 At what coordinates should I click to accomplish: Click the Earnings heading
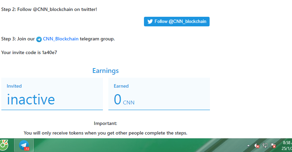(105, 71)
